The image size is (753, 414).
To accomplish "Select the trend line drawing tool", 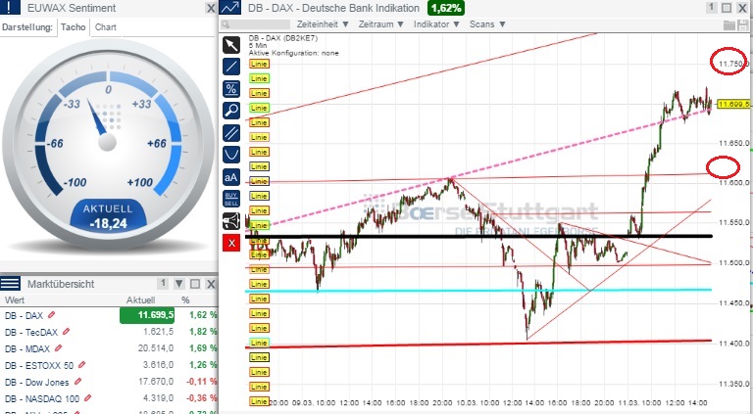I will coord(231,67).
